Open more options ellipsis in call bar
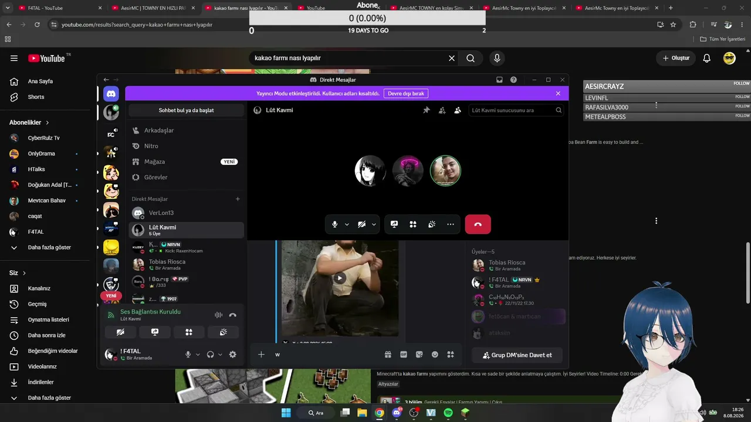The width and height of the screenshot is (751, 422). click(451, 224)
